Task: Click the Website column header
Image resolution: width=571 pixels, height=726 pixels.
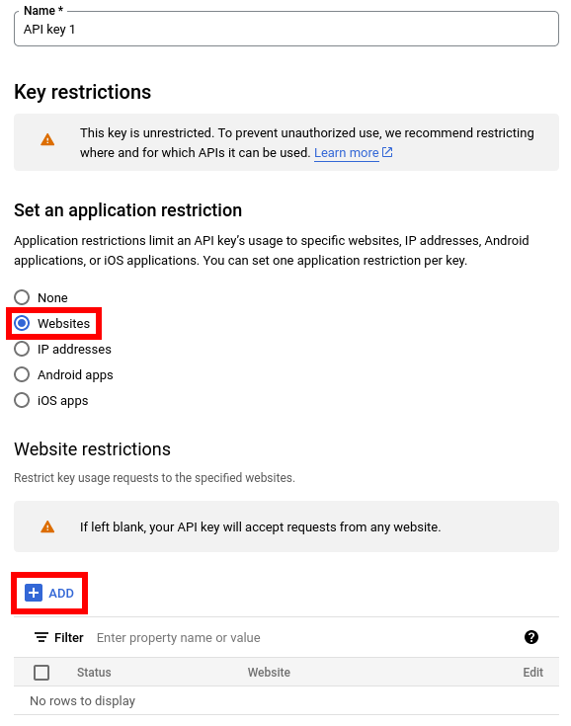Action: [269, 673]
